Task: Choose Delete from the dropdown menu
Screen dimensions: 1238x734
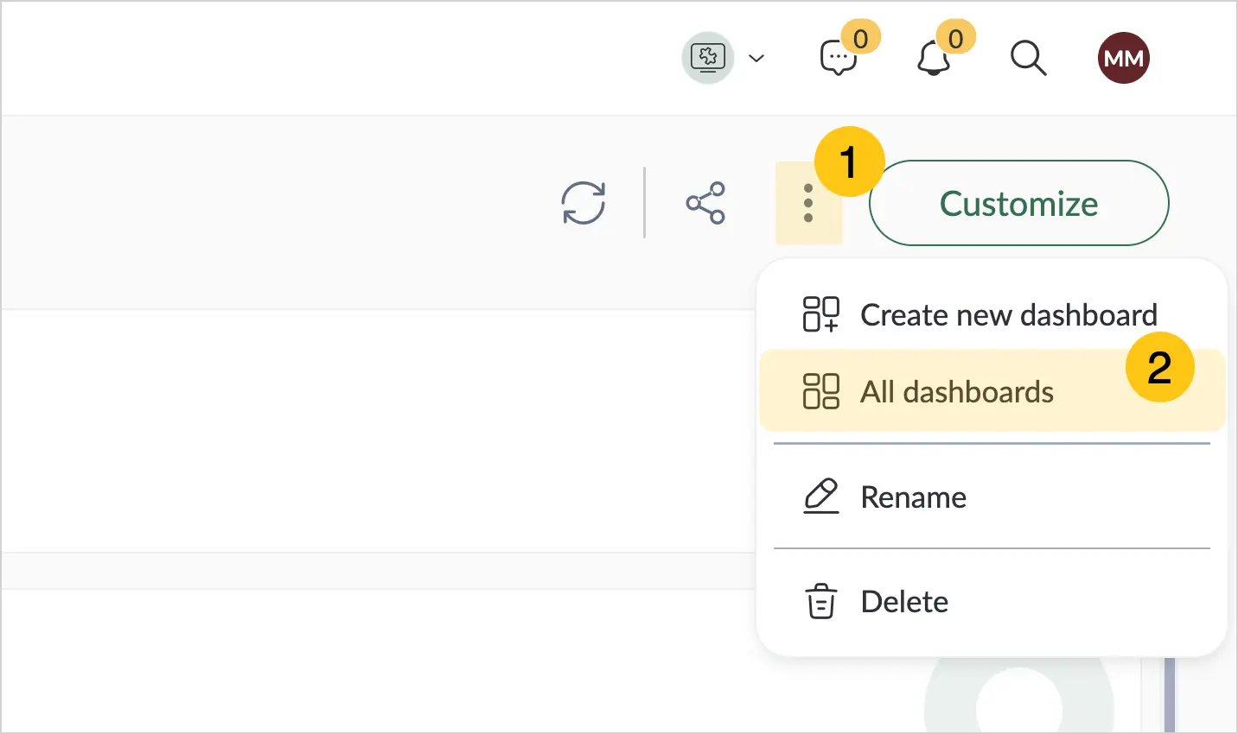Action: (992, 601)
